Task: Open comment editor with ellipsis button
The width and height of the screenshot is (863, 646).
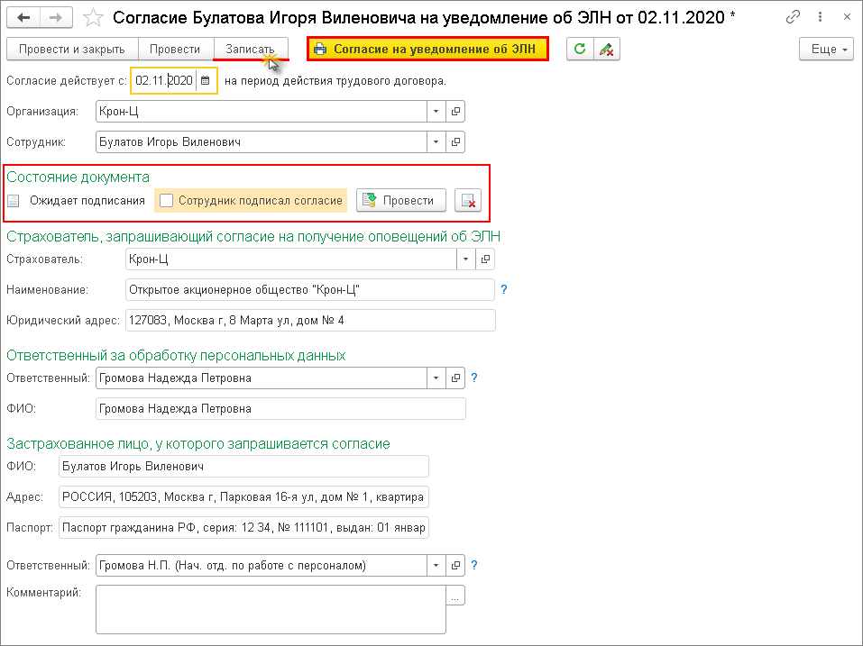Action: pos(455,596)
